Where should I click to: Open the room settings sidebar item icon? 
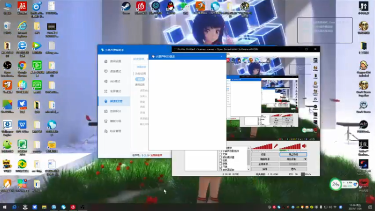(106, 61)
